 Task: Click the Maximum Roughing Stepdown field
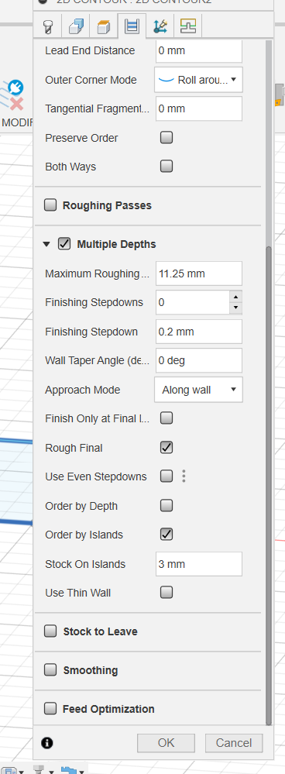[199, 273]
